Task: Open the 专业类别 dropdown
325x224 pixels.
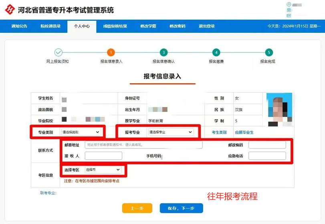Action: coord(81,132)
